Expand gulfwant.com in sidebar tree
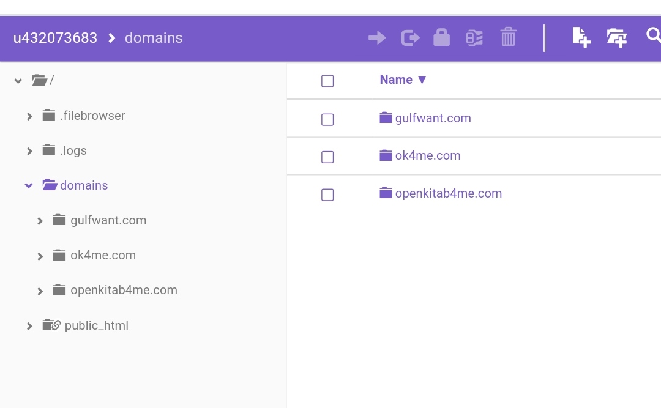 pos(40,221)
